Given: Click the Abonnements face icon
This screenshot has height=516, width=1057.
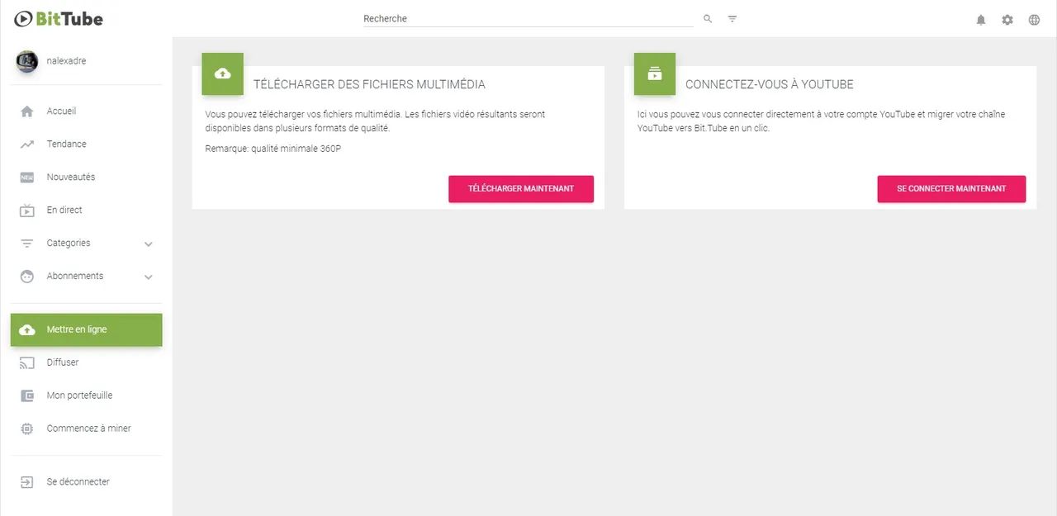Looking at the screenshot, I should click(x=27, y=277).
